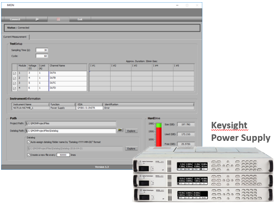The width and height of the screenshot is (276, 204).
Task: Click the Explore button beside Datalog Path
Action: coord(131,131)
